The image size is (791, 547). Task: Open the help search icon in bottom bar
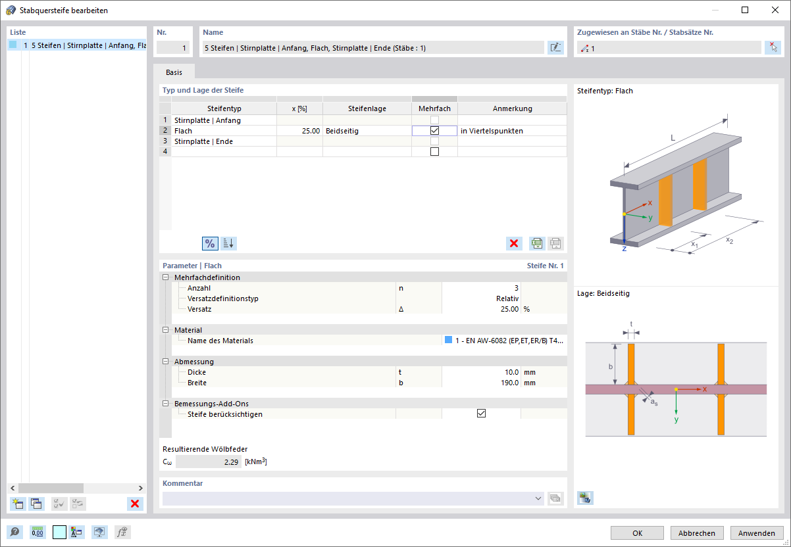pos(14,533)
